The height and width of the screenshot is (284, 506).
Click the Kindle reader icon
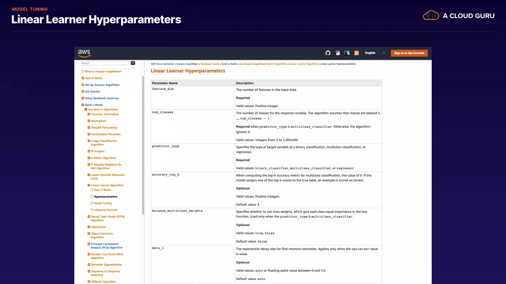click(x=347, y=53)
